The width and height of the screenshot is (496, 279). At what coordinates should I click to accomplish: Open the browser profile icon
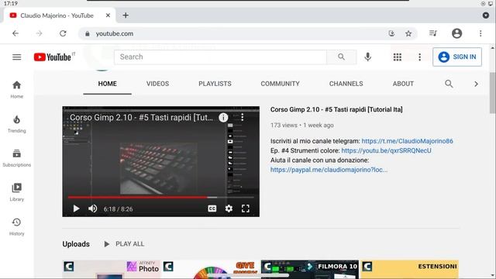click(456, 33)
